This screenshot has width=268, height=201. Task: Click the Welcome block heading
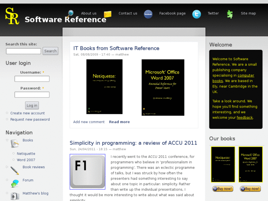[221, 45]
